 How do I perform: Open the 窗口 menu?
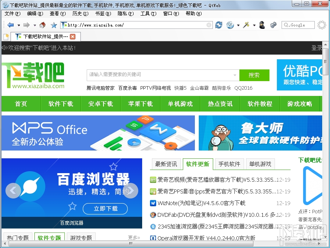(171, 14)
